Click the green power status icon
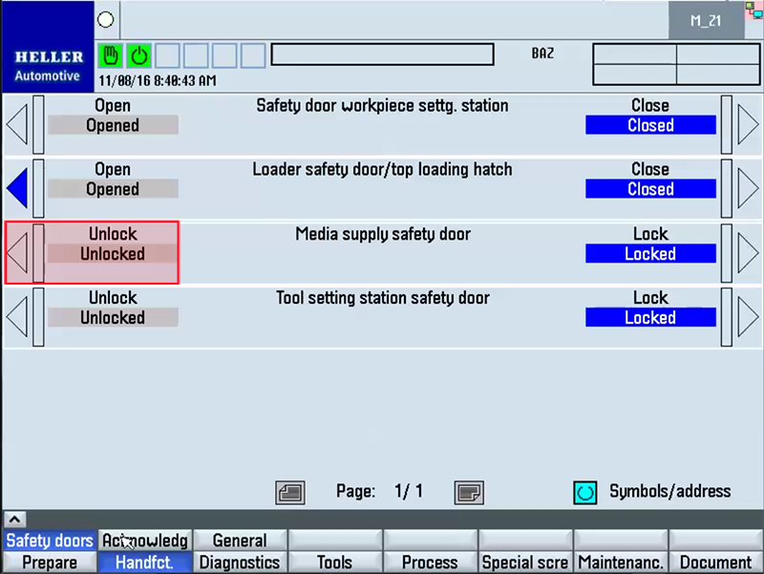Screen dimensions: 764x574 pos(139,55)
